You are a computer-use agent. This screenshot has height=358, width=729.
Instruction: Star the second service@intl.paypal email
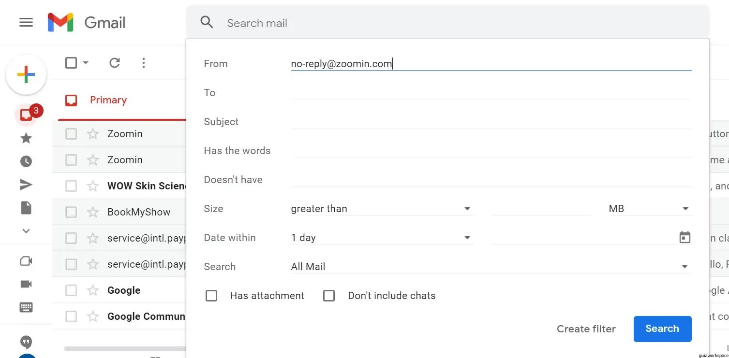[93, 264]
